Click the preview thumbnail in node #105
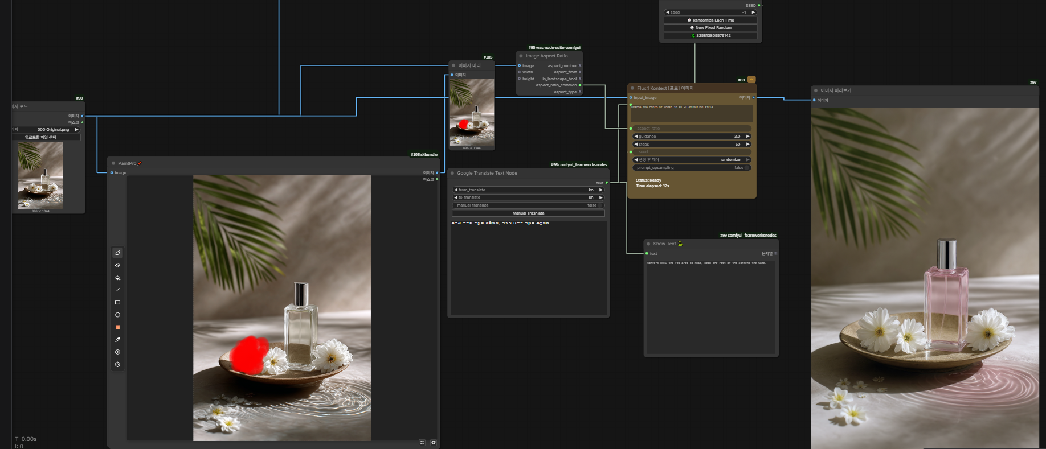This screenshot has width=1046, height=449. 472,112
